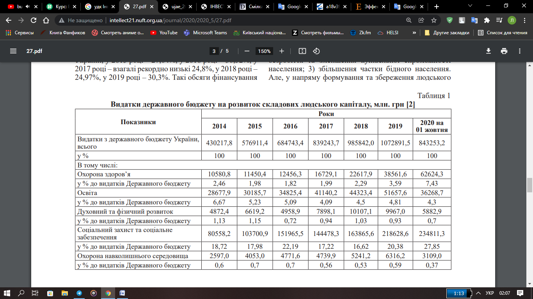Viewport: 533px width, 299px height.
Task: Open File Explorer from the taskbar
Action: (x=65, y=293)
